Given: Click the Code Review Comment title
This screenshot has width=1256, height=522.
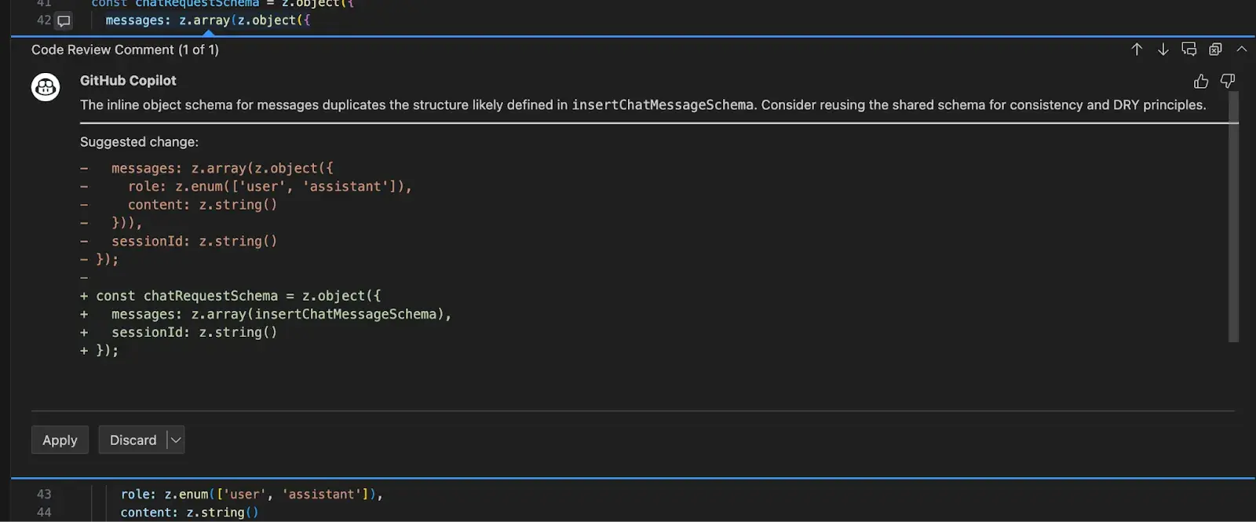Looking at the screenshot, I should coord(125,49).
